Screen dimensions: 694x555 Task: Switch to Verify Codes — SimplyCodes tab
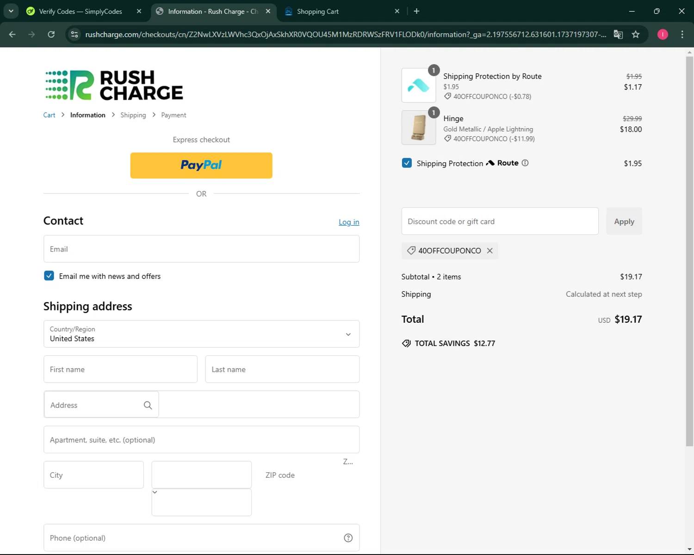[x=81, y=11]
